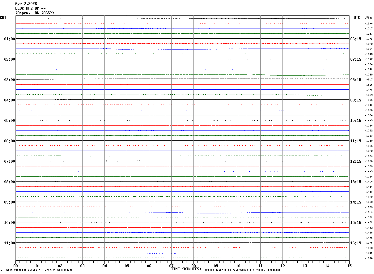
Task: Select the DC offset value -1525
Action: 369,85
